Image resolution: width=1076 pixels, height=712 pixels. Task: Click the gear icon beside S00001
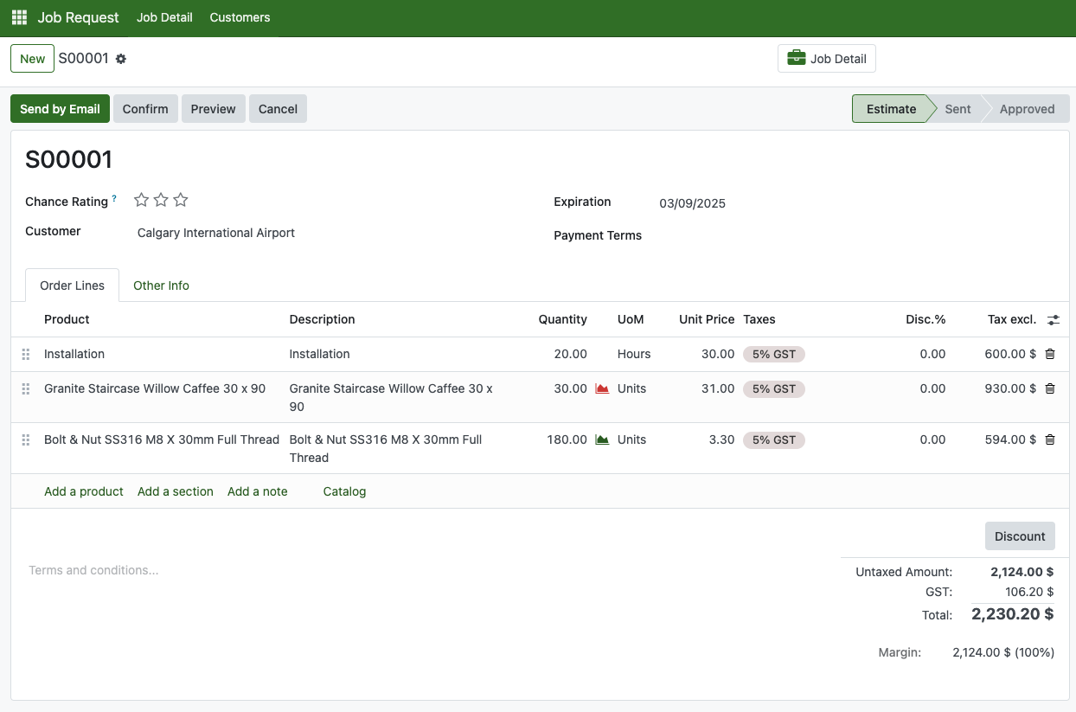pyautogui.click(x=121, y=59)
